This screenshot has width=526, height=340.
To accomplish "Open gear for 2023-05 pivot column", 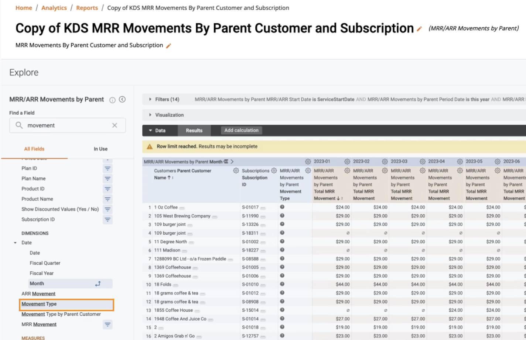I will (498, 162).
